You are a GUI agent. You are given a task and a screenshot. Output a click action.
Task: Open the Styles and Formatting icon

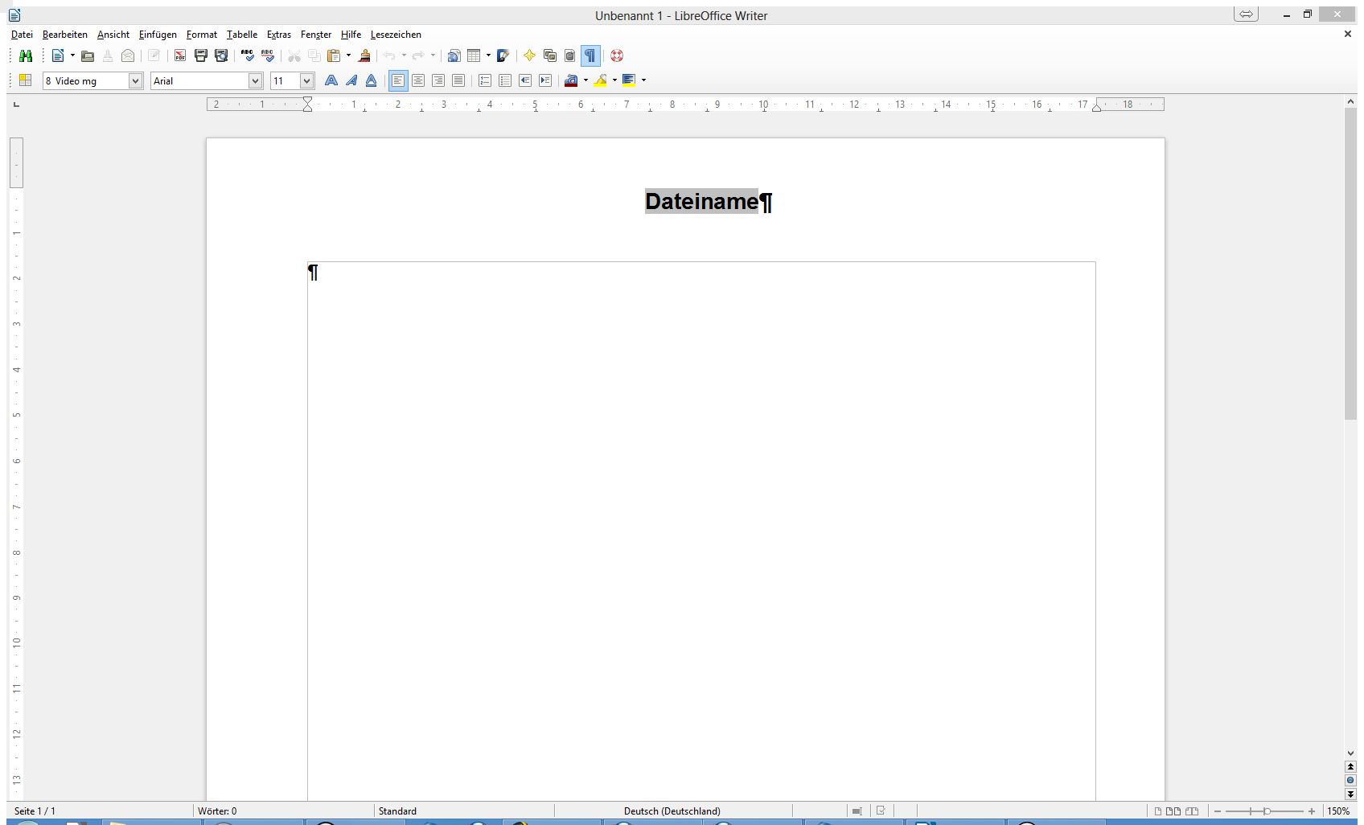[25, 80]
